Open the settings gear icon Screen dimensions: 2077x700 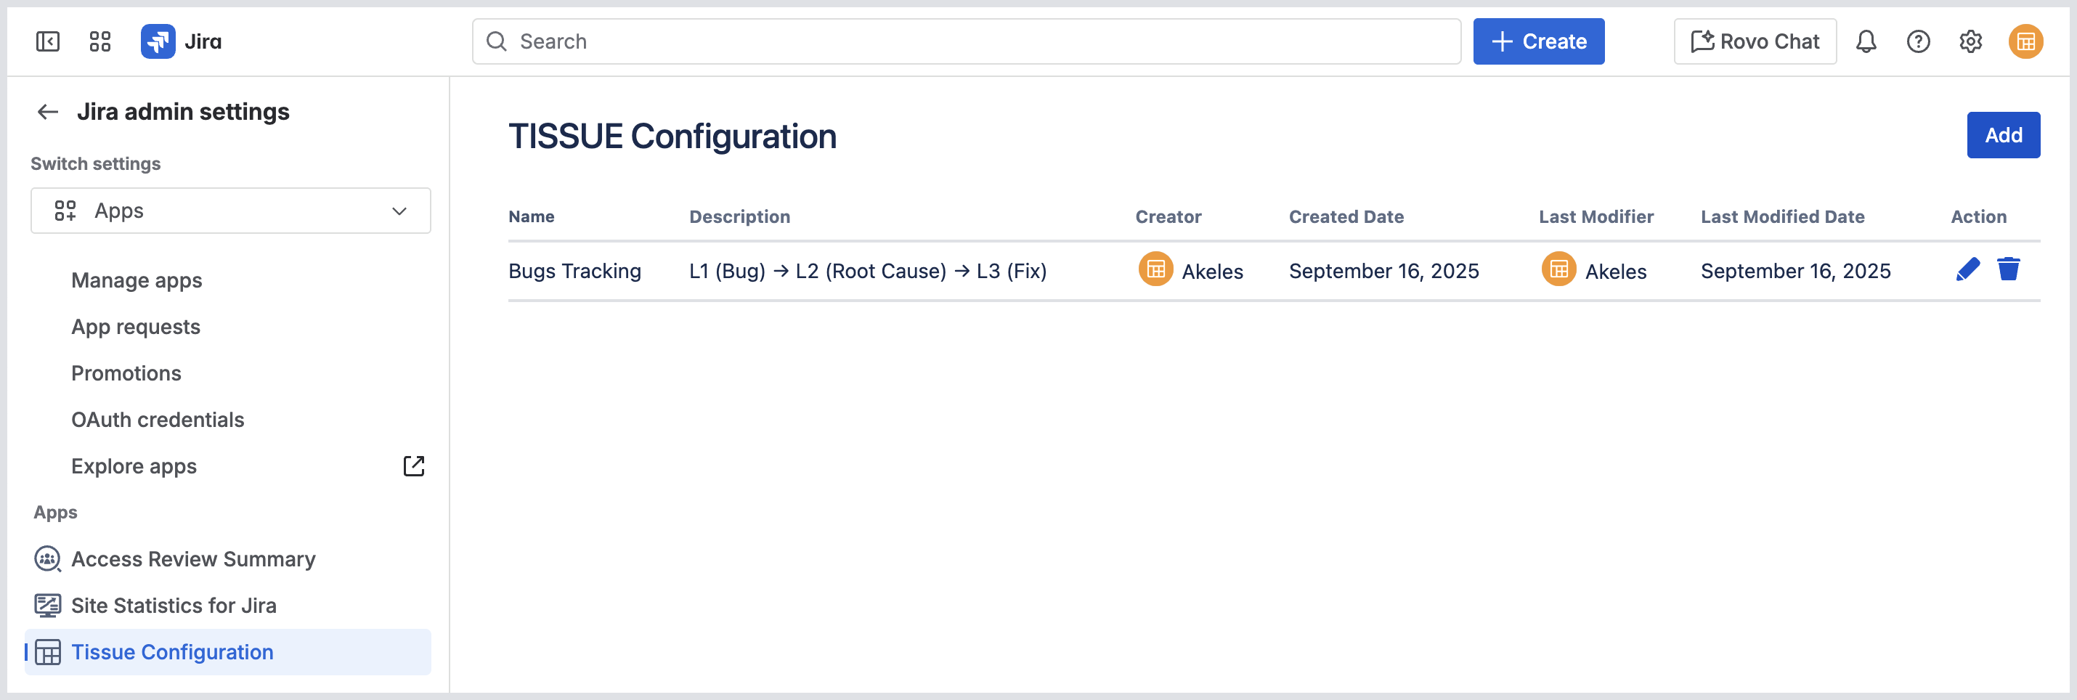coord(1970,41)
